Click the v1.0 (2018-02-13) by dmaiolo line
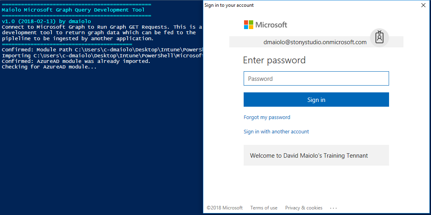Screen dimensions: 431x215 coord(46,21)
